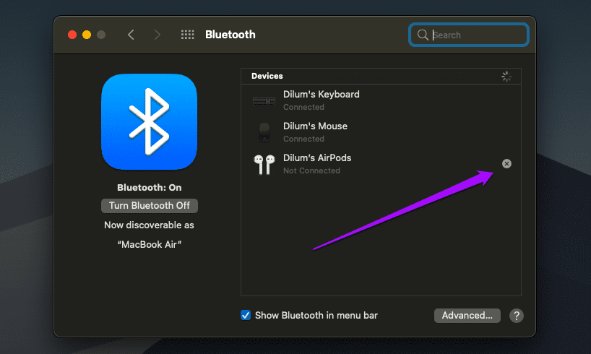Open the show-all preferences grid icon
Viewport: 591px width, 354px height.
(187, 35)
